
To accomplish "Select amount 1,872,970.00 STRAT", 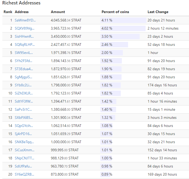I will (66, 69).
